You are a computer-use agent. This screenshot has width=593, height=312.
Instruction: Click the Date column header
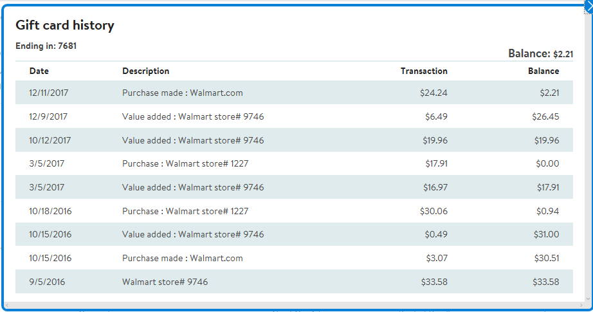pos(39,71)
